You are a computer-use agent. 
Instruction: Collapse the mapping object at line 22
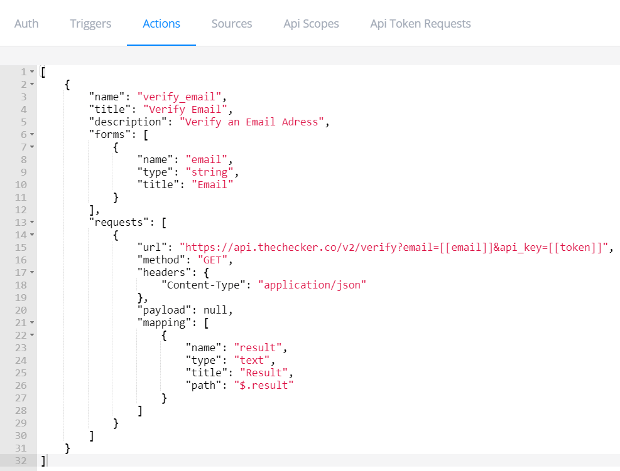32,335
